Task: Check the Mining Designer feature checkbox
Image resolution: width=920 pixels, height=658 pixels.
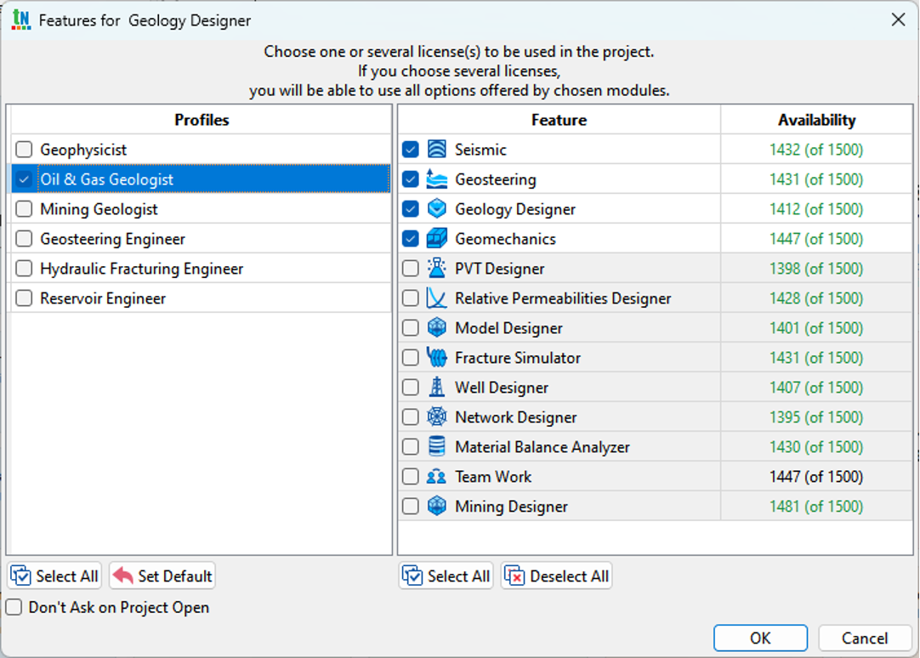Action: pos(411,506)
